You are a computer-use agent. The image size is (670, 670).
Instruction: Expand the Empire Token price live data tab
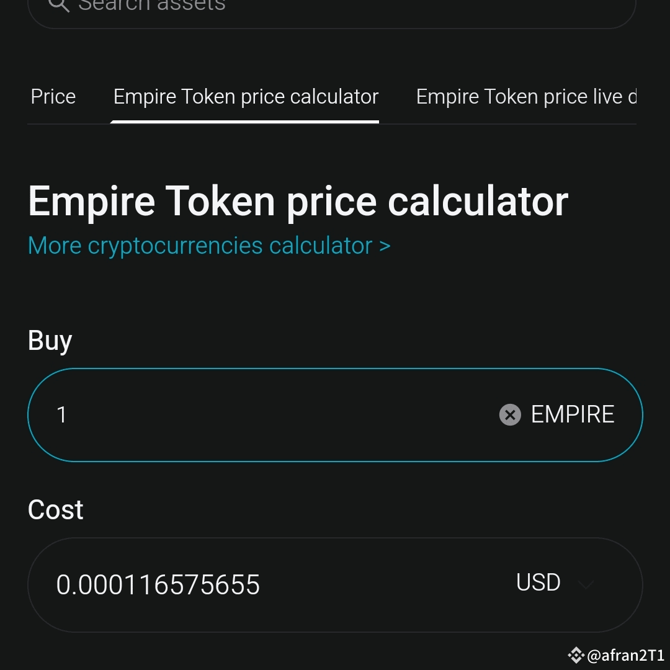coord(526,96)
